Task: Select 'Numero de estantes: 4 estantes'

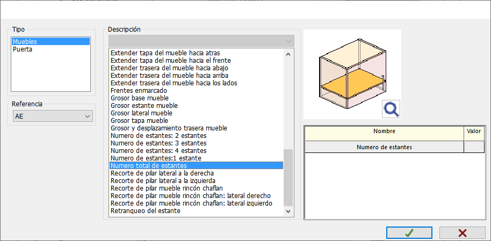Action: point(196,150)
